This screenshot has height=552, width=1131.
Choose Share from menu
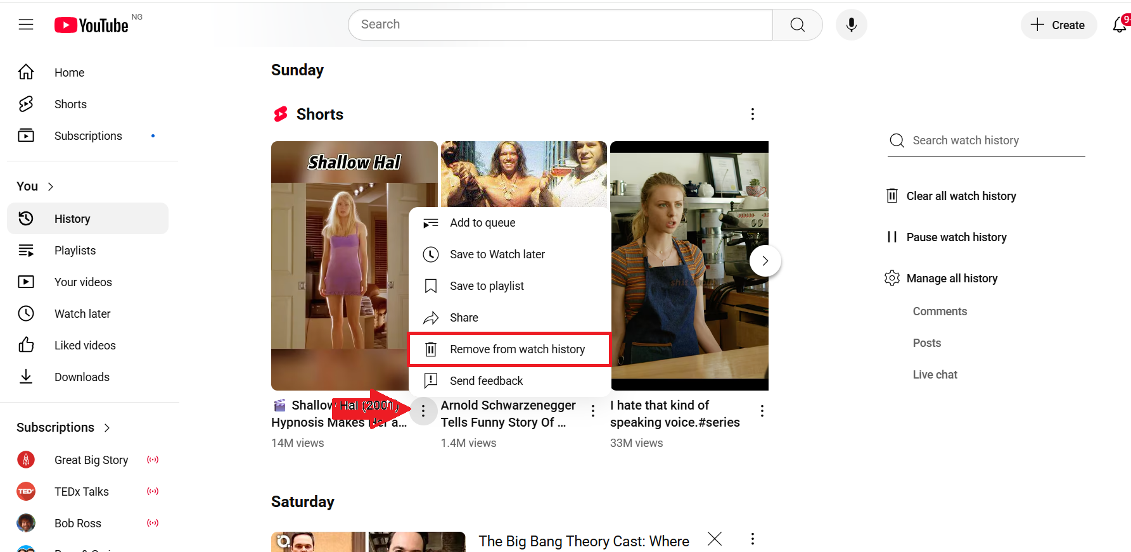click(x=509, y=318)
